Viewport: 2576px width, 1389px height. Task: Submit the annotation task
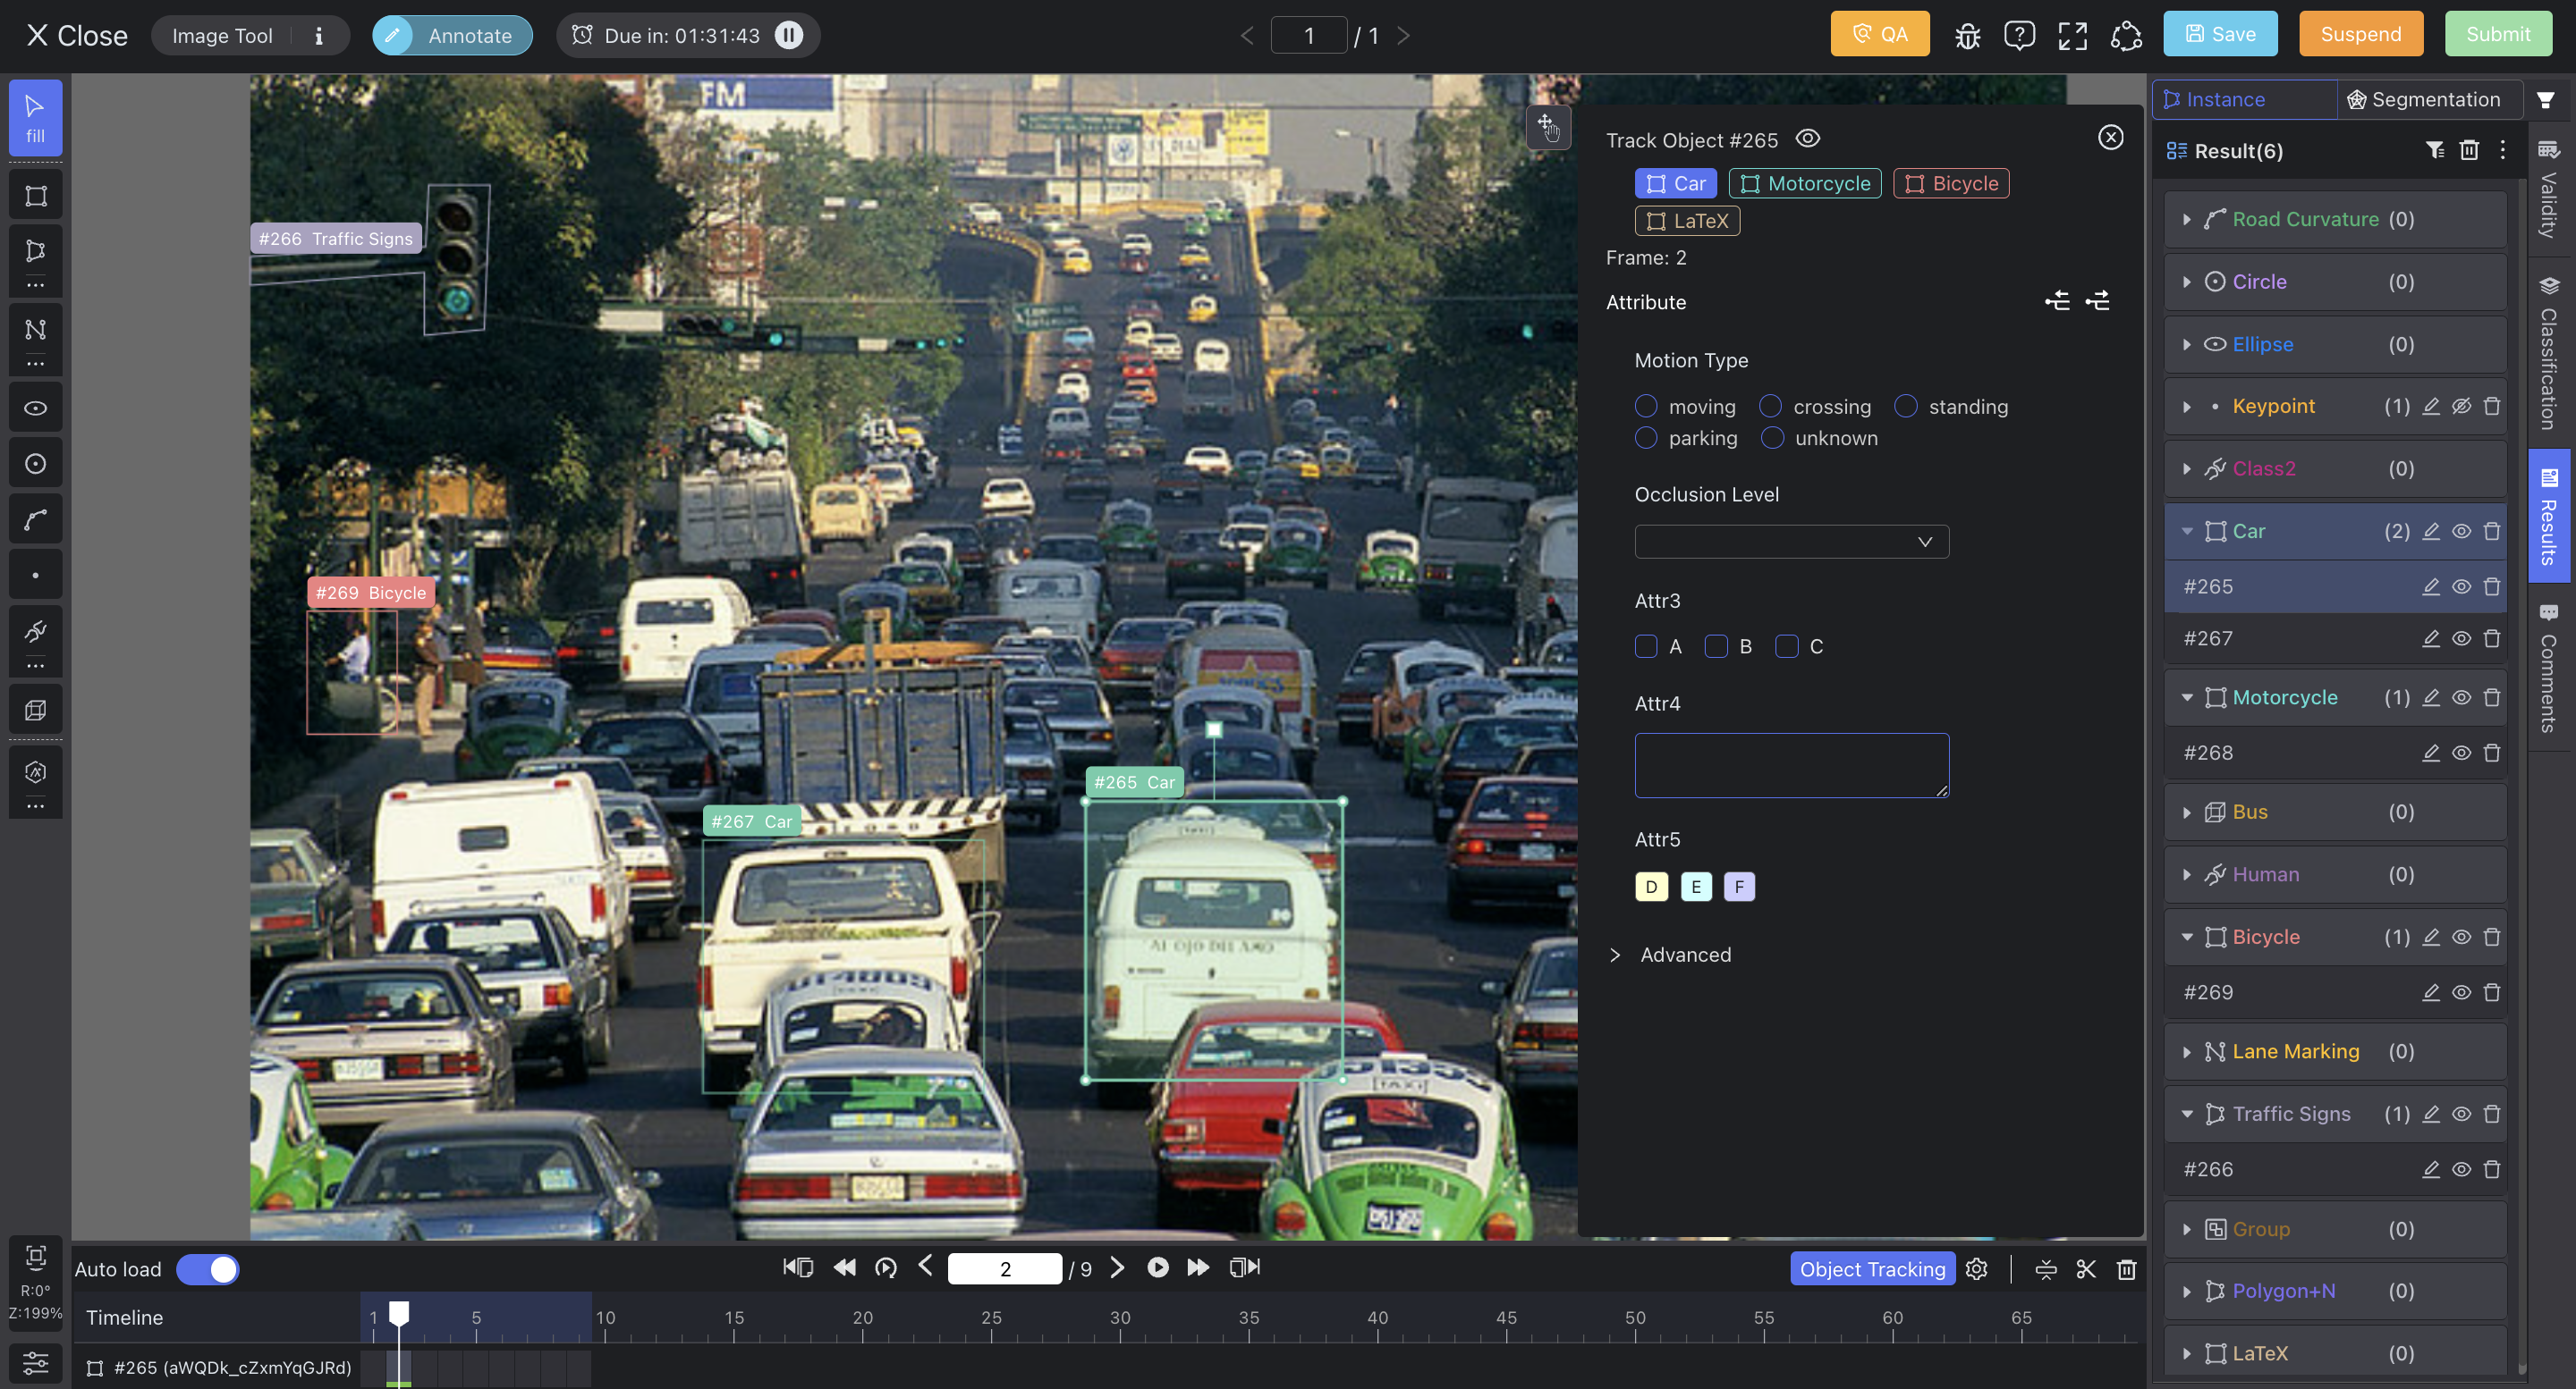tap(2497, 34)
